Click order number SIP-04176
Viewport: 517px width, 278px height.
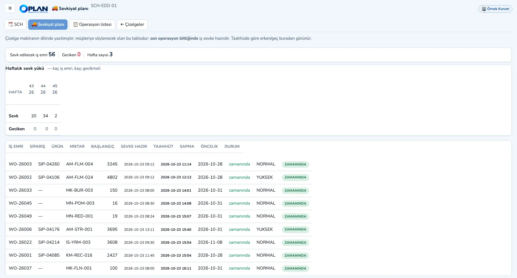[x=49, y=230]
